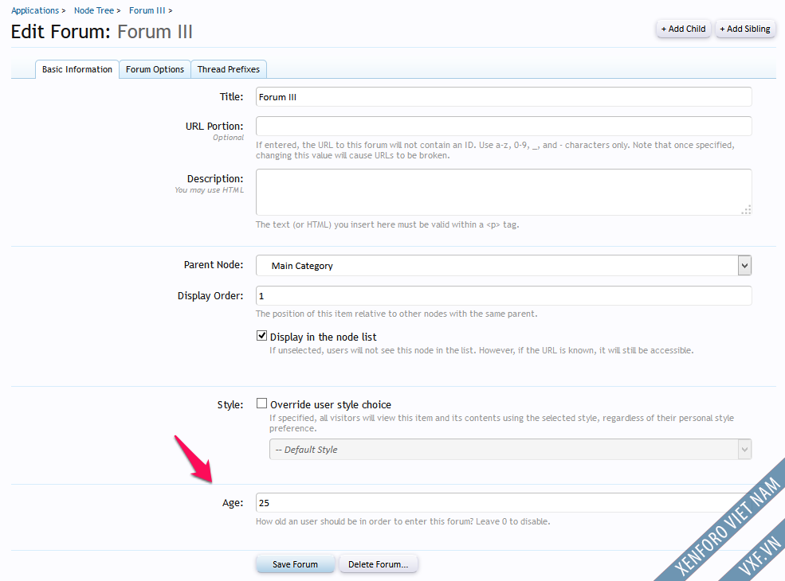Open the Forum III breadcrumb link
The width and height of the screenshot is (785, 581).
[x=147, y=10]
